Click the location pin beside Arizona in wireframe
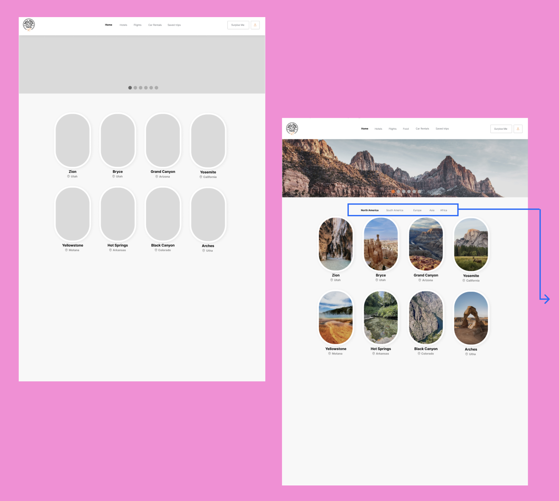The height and width of the screenshot is (501, 559). pos(157,177)
